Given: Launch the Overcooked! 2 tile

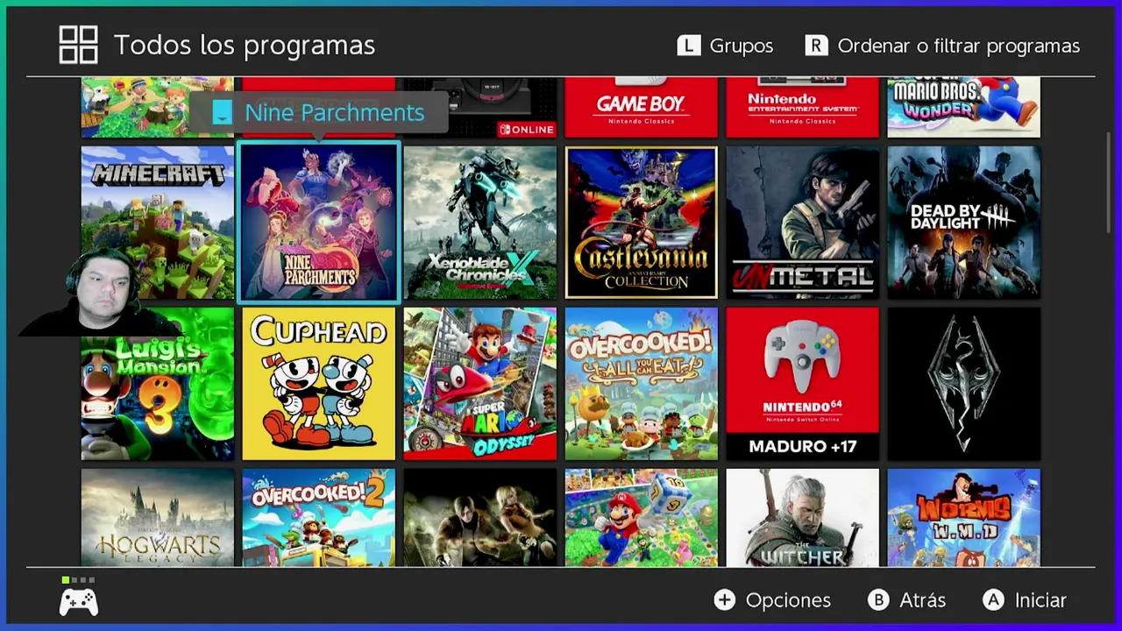Looking at the screenshot, I should (319, 518).
